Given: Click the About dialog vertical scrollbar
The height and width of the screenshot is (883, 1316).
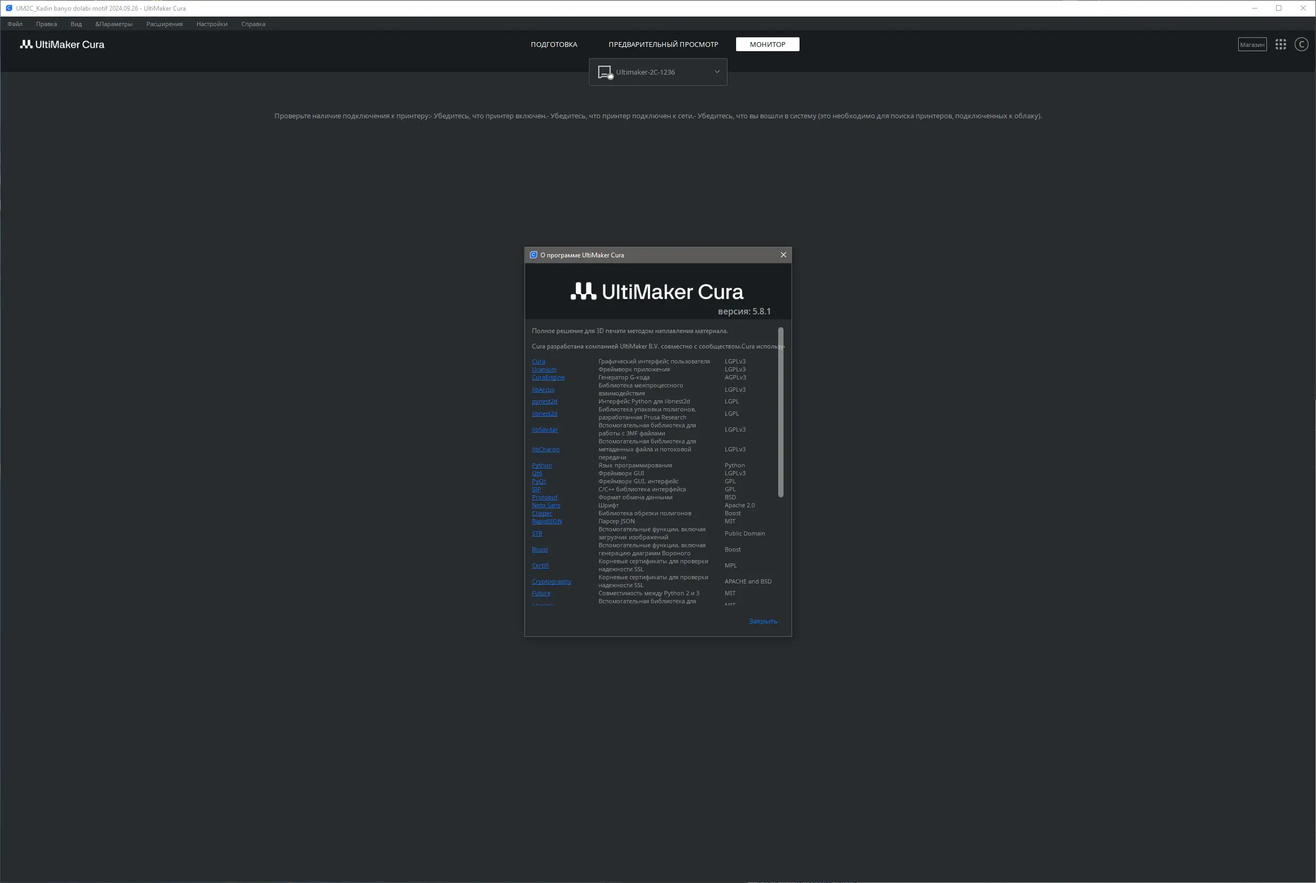Looking at the screenshot, I should tap(780, 412).
